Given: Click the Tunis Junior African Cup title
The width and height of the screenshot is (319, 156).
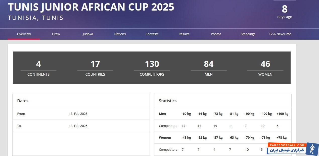Looking at the screenshot, I should coord(91,7).
